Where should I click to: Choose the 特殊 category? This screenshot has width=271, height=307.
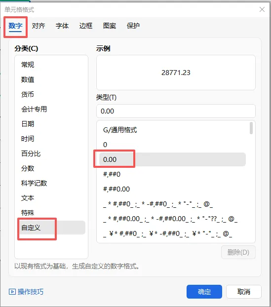pos(51,213)
